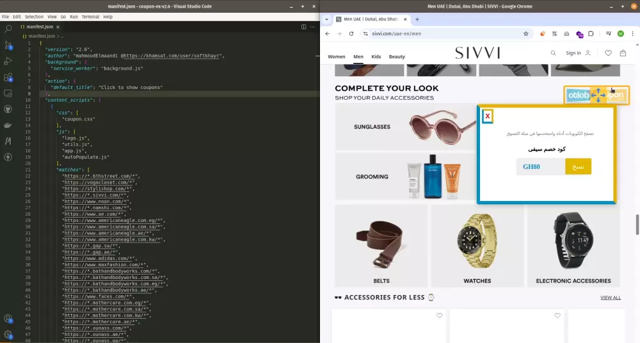640x343 pixels.
Task: Open Source Control view in VS Code
Action: coord(8,45)
